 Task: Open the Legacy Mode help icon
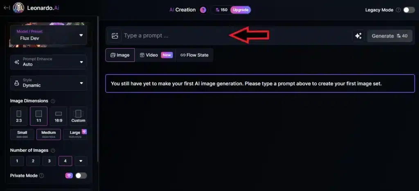[x=398, y=10]
